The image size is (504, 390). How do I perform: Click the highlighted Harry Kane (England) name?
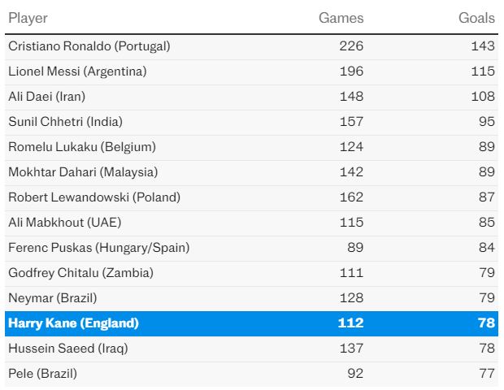(73, 323)
